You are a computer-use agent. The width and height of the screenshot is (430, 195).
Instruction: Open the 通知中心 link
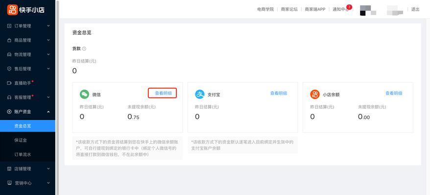(x=340, y=9)
